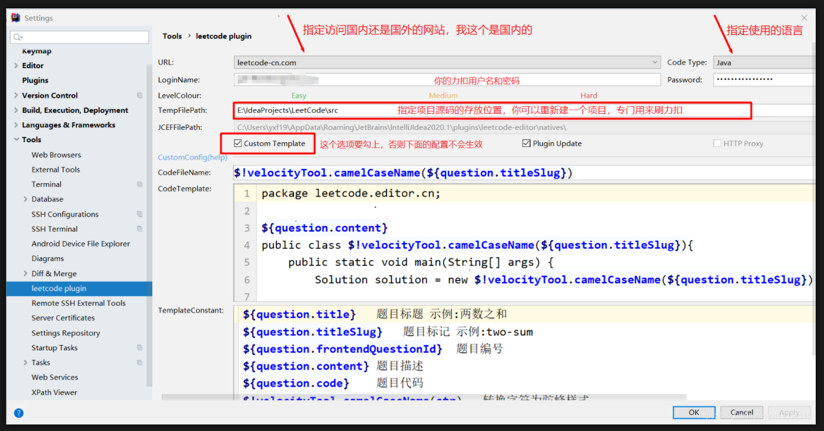Screen dimensions: 824x431
Task: Click the Medium level colour label
Action: coord(443,95)
